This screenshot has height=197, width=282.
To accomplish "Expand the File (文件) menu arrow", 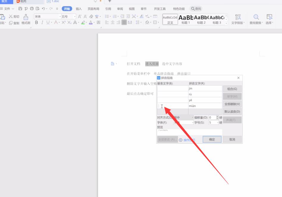I will pos(13,9).
